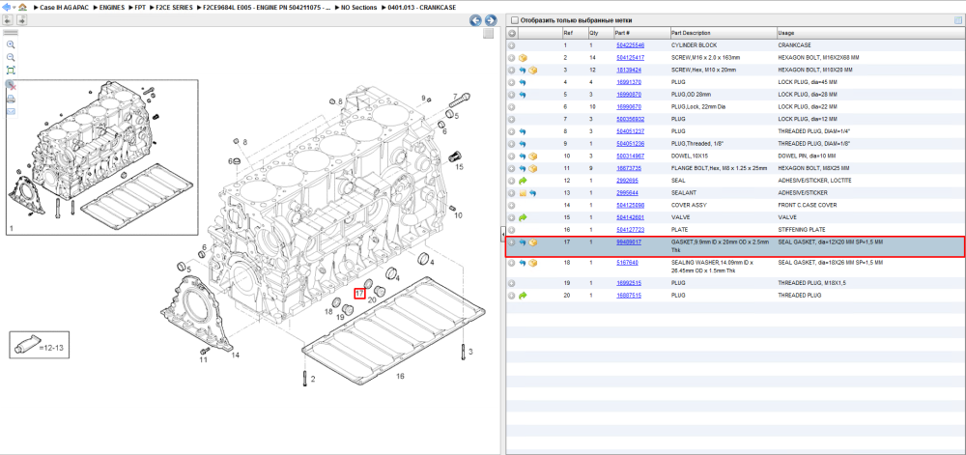Open part number link 504125417
Screen dimensions: 966x455
pyautogui.click(x=630, y=58)
